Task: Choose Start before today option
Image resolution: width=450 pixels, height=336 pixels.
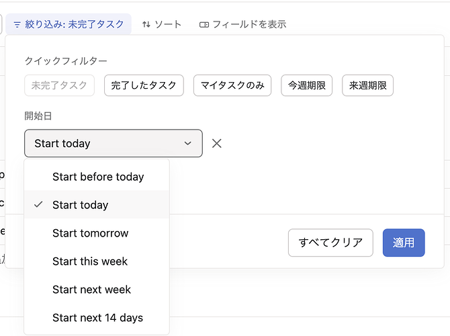Action: point(98,177)
